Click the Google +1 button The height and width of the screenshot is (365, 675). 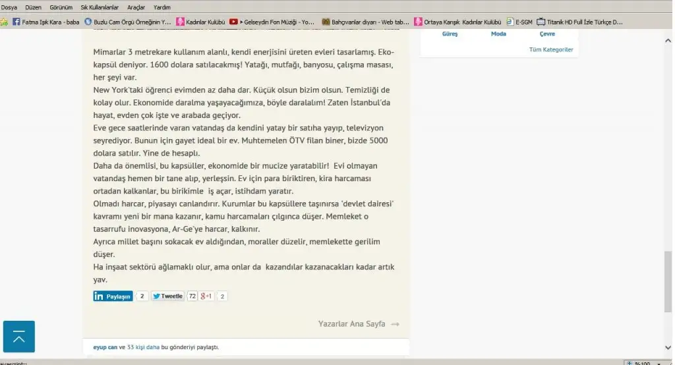[x=207, y=296]
